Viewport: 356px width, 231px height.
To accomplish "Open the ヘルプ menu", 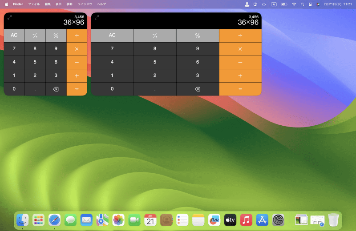I will (101, 4).
